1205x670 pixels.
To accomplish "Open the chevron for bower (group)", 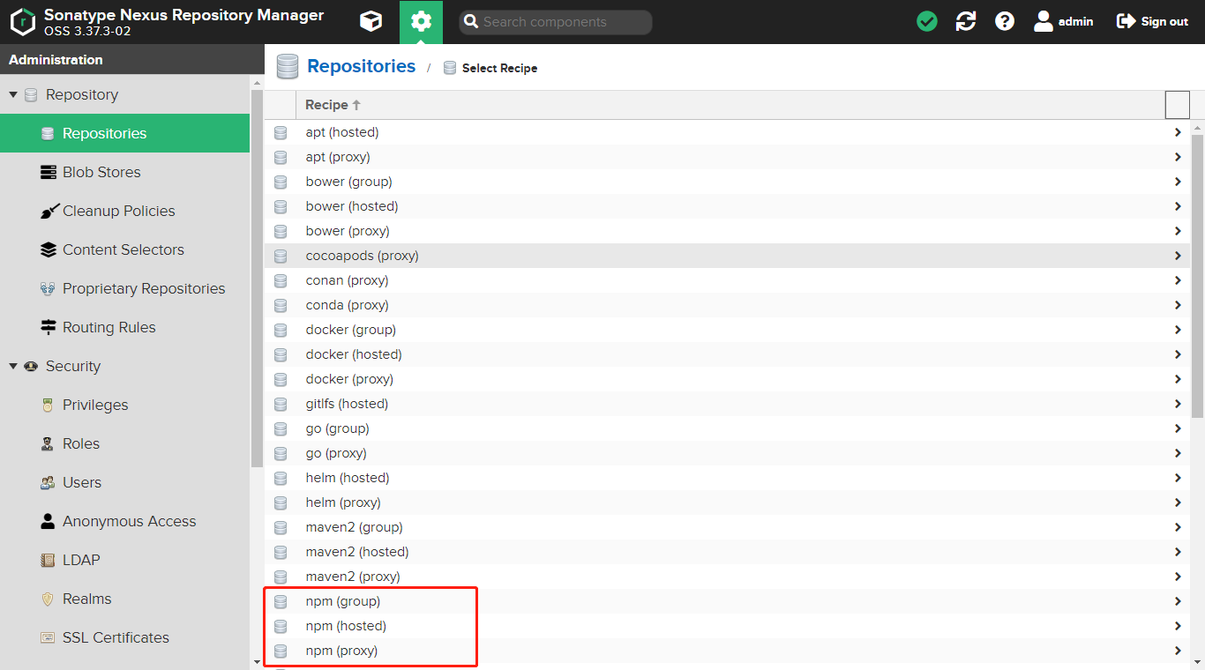I will point(1178,182).
